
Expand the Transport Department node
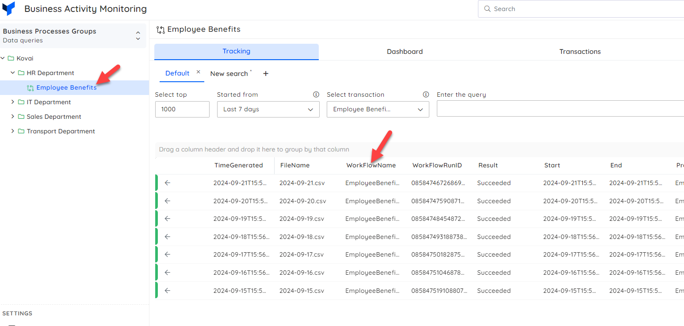[x=13, y=131]
